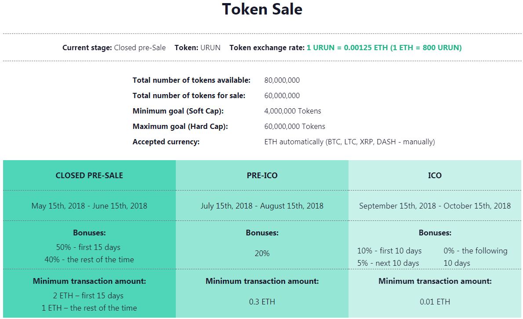
Task: Click the 20% Pre-ICO bonus value
Action: (262, 253)
